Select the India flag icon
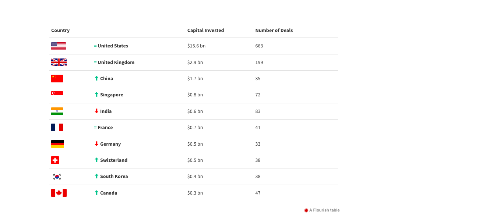479x224 pixels. point(57,111)
